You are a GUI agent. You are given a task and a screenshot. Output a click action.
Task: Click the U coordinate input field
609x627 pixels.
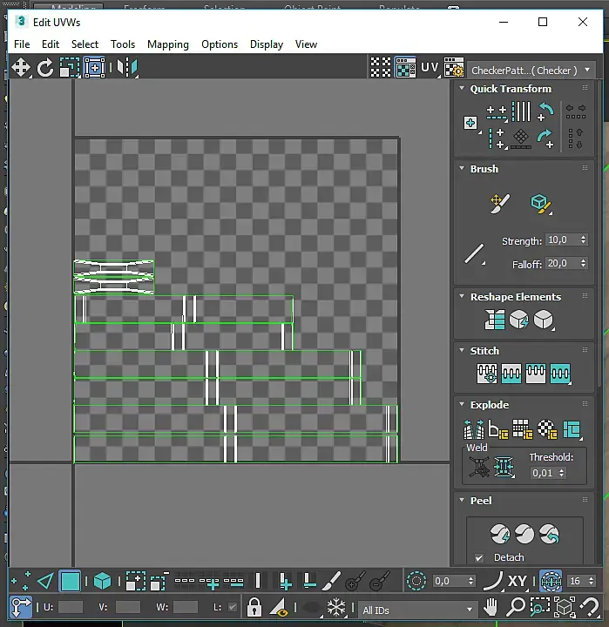(71, 607)
